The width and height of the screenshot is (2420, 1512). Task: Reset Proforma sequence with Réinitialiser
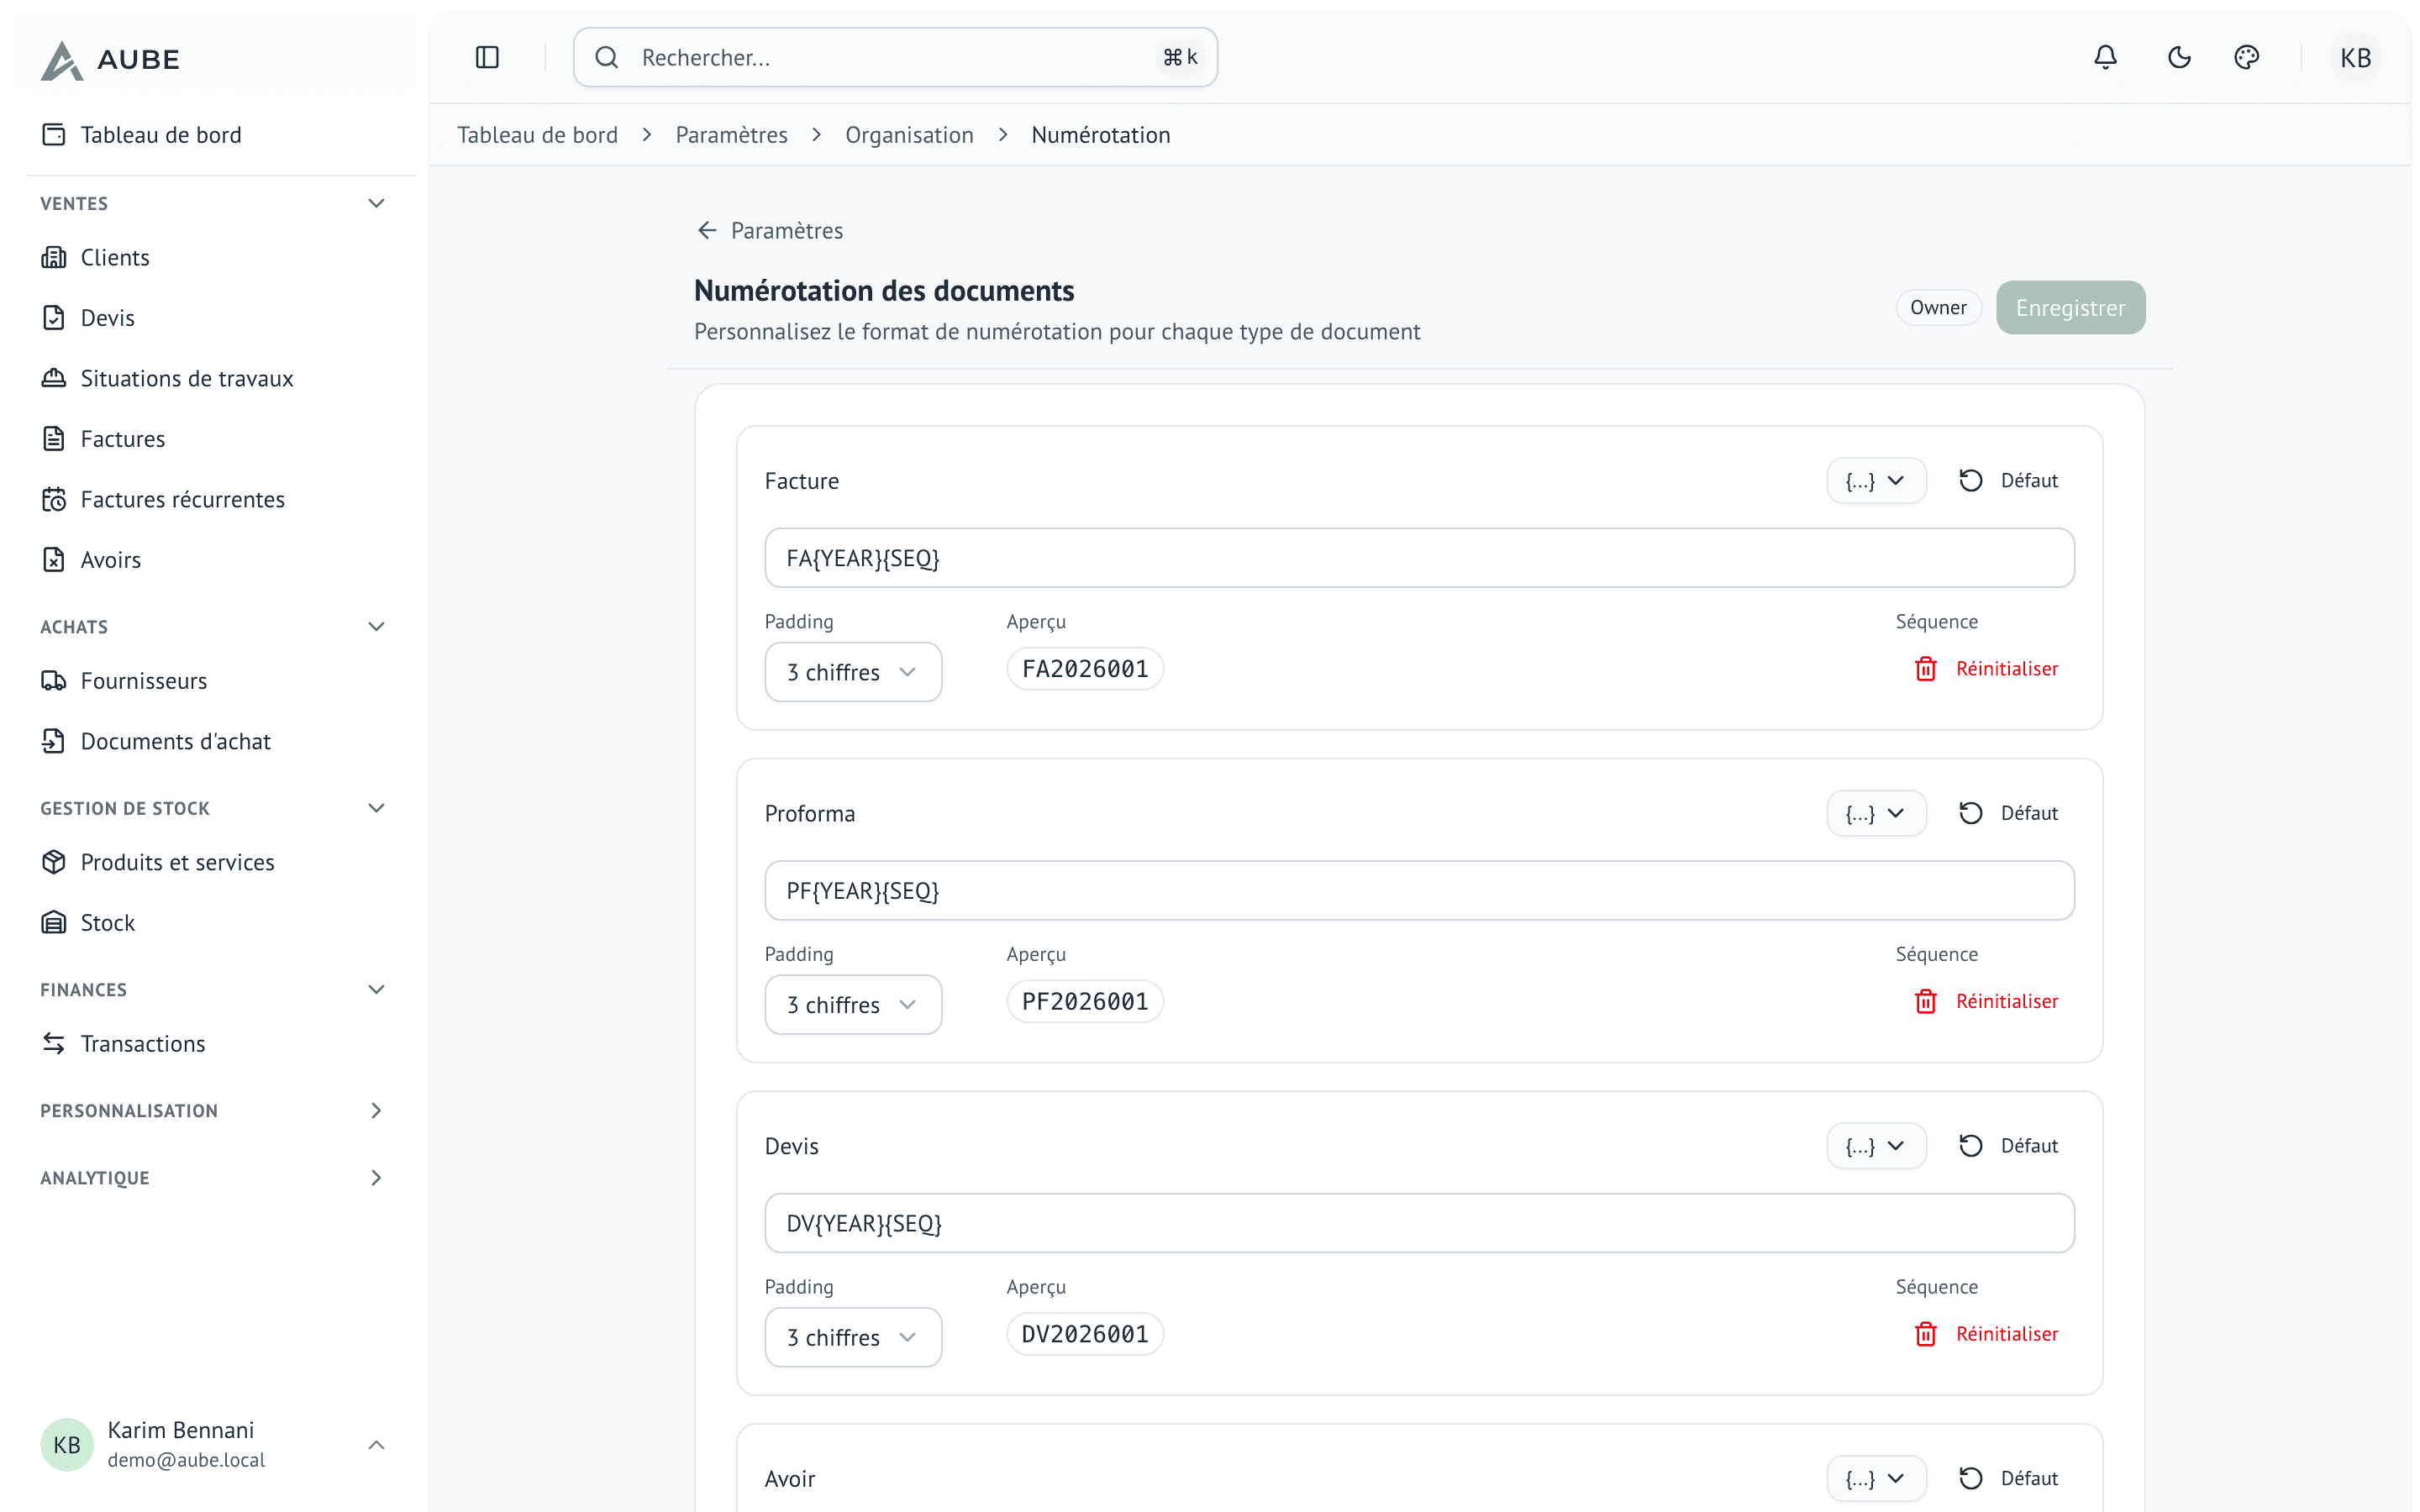[x=1987, y=1002]
